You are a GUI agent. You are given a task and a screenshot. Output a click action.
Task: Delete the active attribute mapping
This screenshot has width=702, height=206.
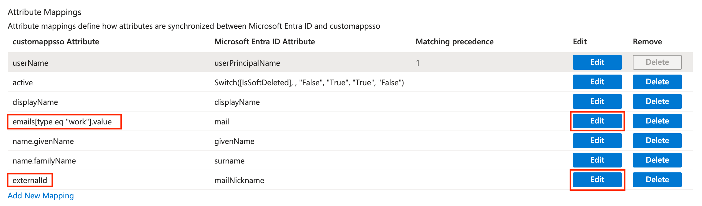pos(657,82)
